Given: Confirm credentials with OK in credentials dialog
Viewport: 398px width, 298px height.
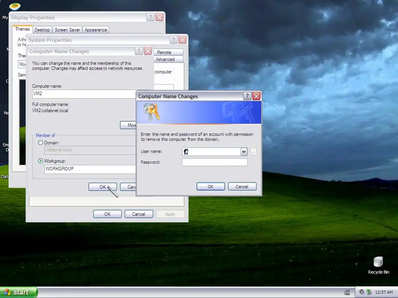Looking at the screenshot, I should [x=211, y=187].
